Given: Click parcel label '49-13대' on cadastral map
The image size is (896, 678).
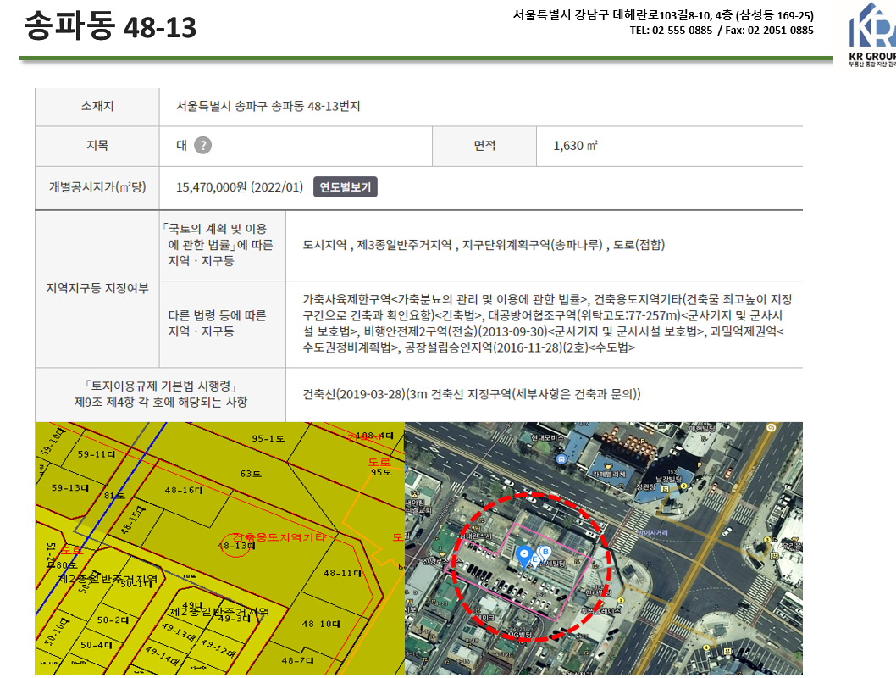Looking at the screenshot, I should (x=179, y=633).
